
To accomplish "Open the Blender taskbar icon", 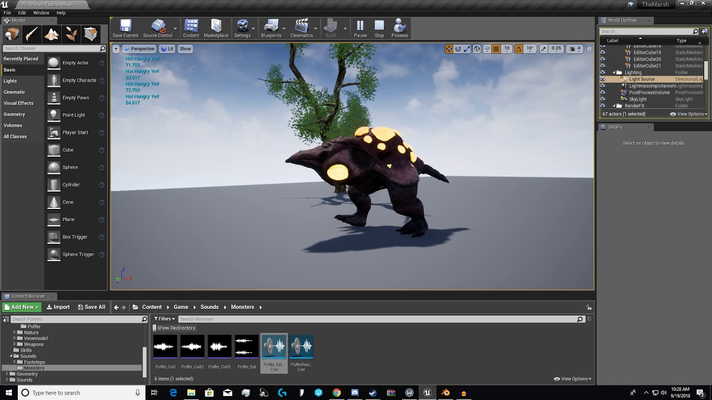I will (x=446, y=393).
